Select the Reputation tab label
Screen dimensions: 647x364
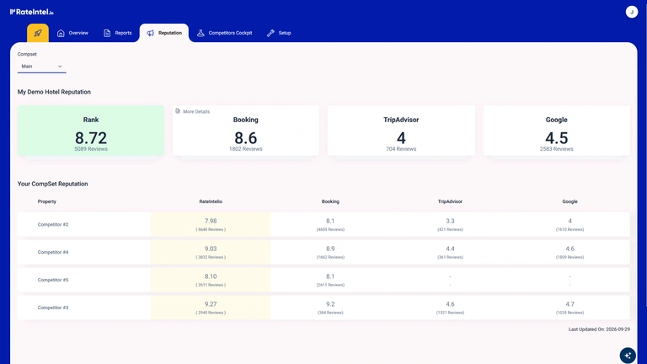click(x=170, y=33)
